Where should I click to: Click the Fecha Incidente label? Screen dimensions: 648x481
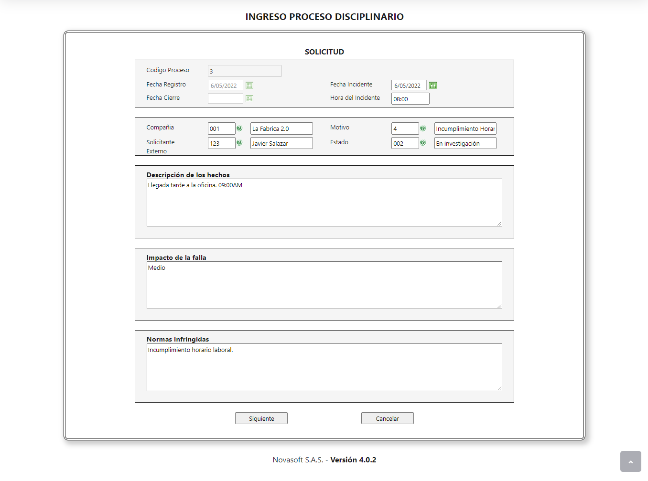(351, 85)
